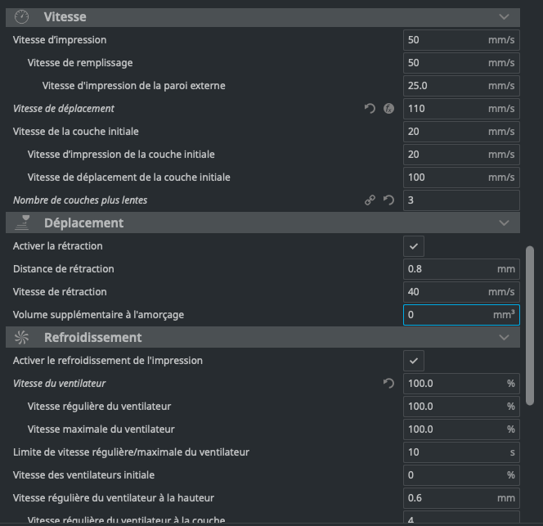Screen dimensions: 543x526
Task: Click the Vitesse speedometer section icon
Action: (x=22, y=16)
